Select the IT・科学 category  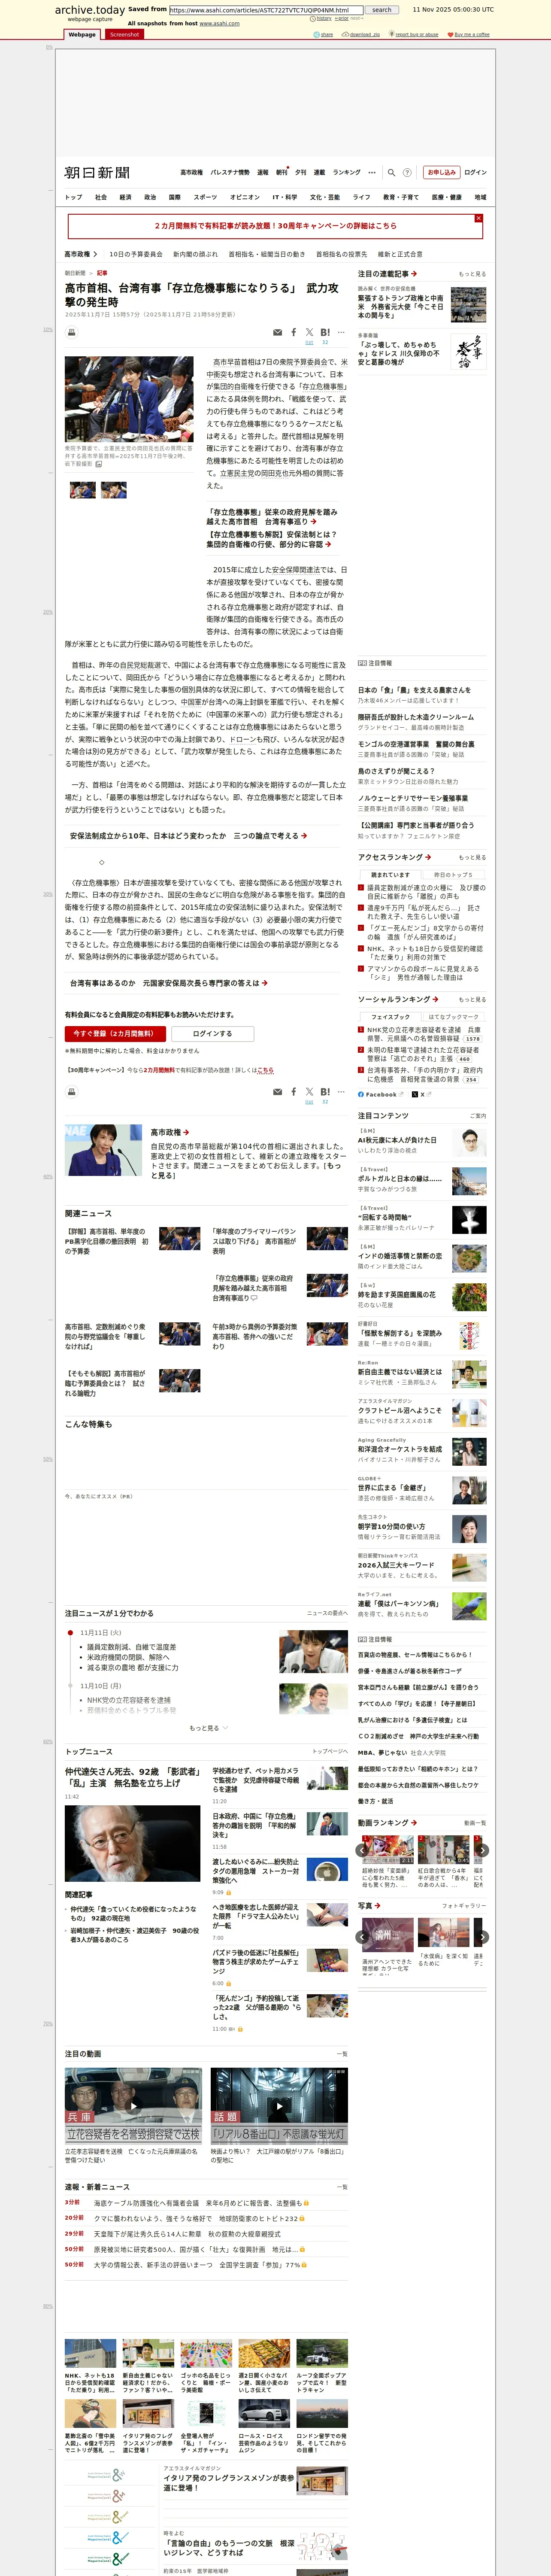[285, 197]
